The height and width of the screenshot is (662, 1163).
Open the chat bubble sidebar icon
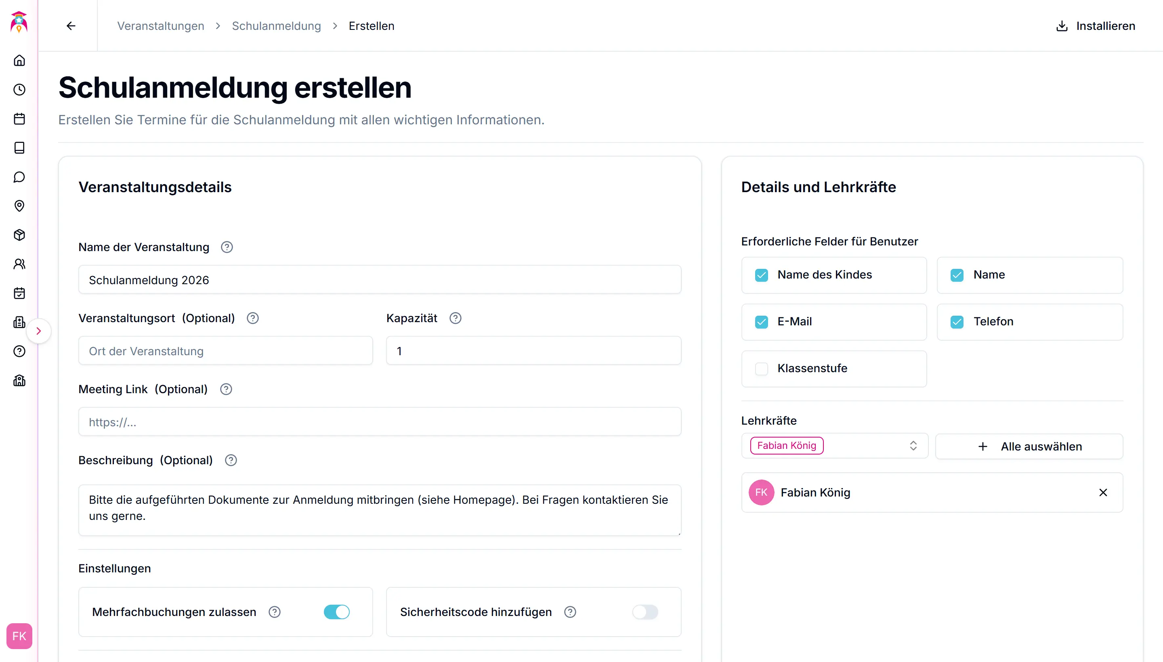[x=19, y=177]
